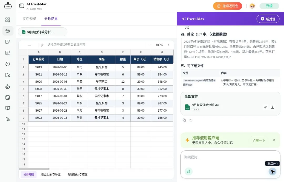Select the 华北 region cell
Image resolution: width=284 pixels, height=182 pixels.
[x=79, y=118]
